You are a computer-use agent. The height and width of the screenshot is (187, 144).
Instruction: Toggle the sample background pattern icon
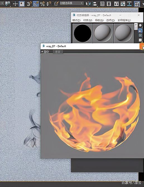click(x=140, y=35)
